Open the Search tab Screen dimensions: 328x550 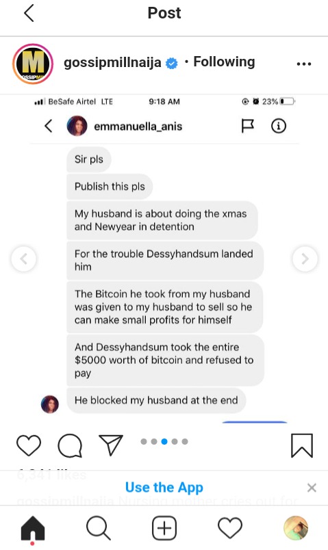tap(99, 528)
